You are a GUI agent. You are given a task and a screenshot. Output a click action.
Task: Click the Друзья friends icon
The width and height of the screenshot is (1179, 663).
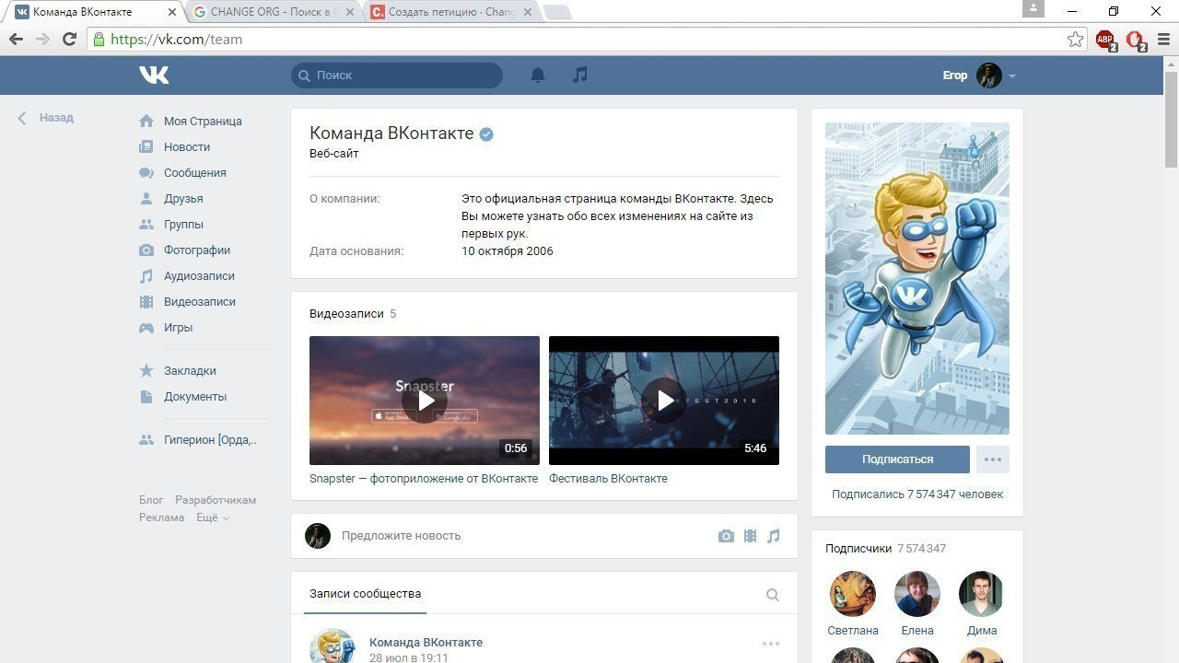tap(146, 198)
